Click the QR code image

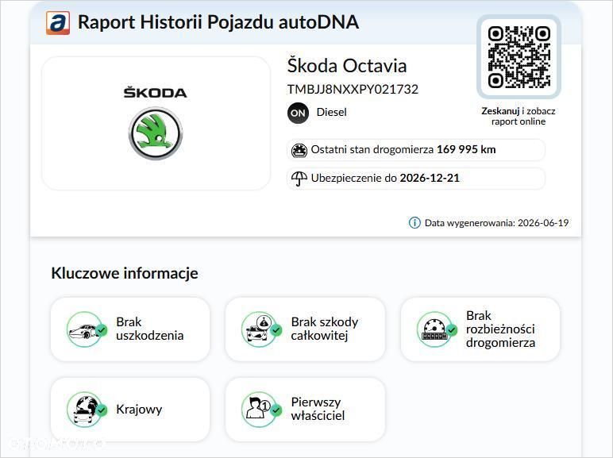519,56
